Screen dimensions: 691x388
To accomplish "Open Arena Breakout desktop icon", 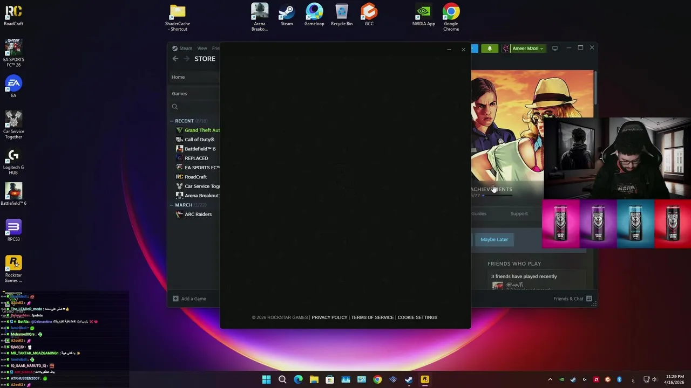I will [260, 17].
